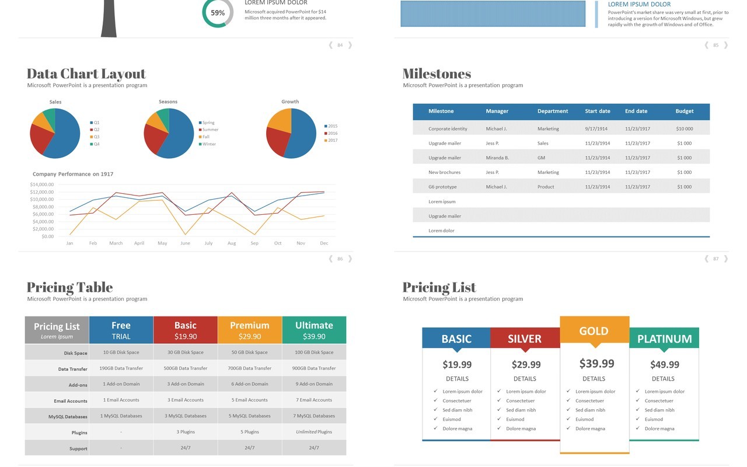Click the checkmark beside Dolore magna under PLATINUM
Viewport: 747px width, 467px height.
[637, 428]
